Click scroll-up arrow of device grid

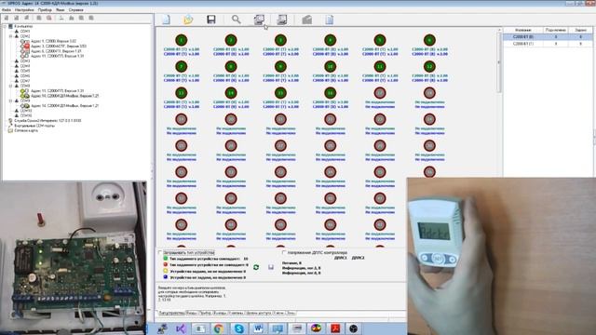tap(499, 30)
